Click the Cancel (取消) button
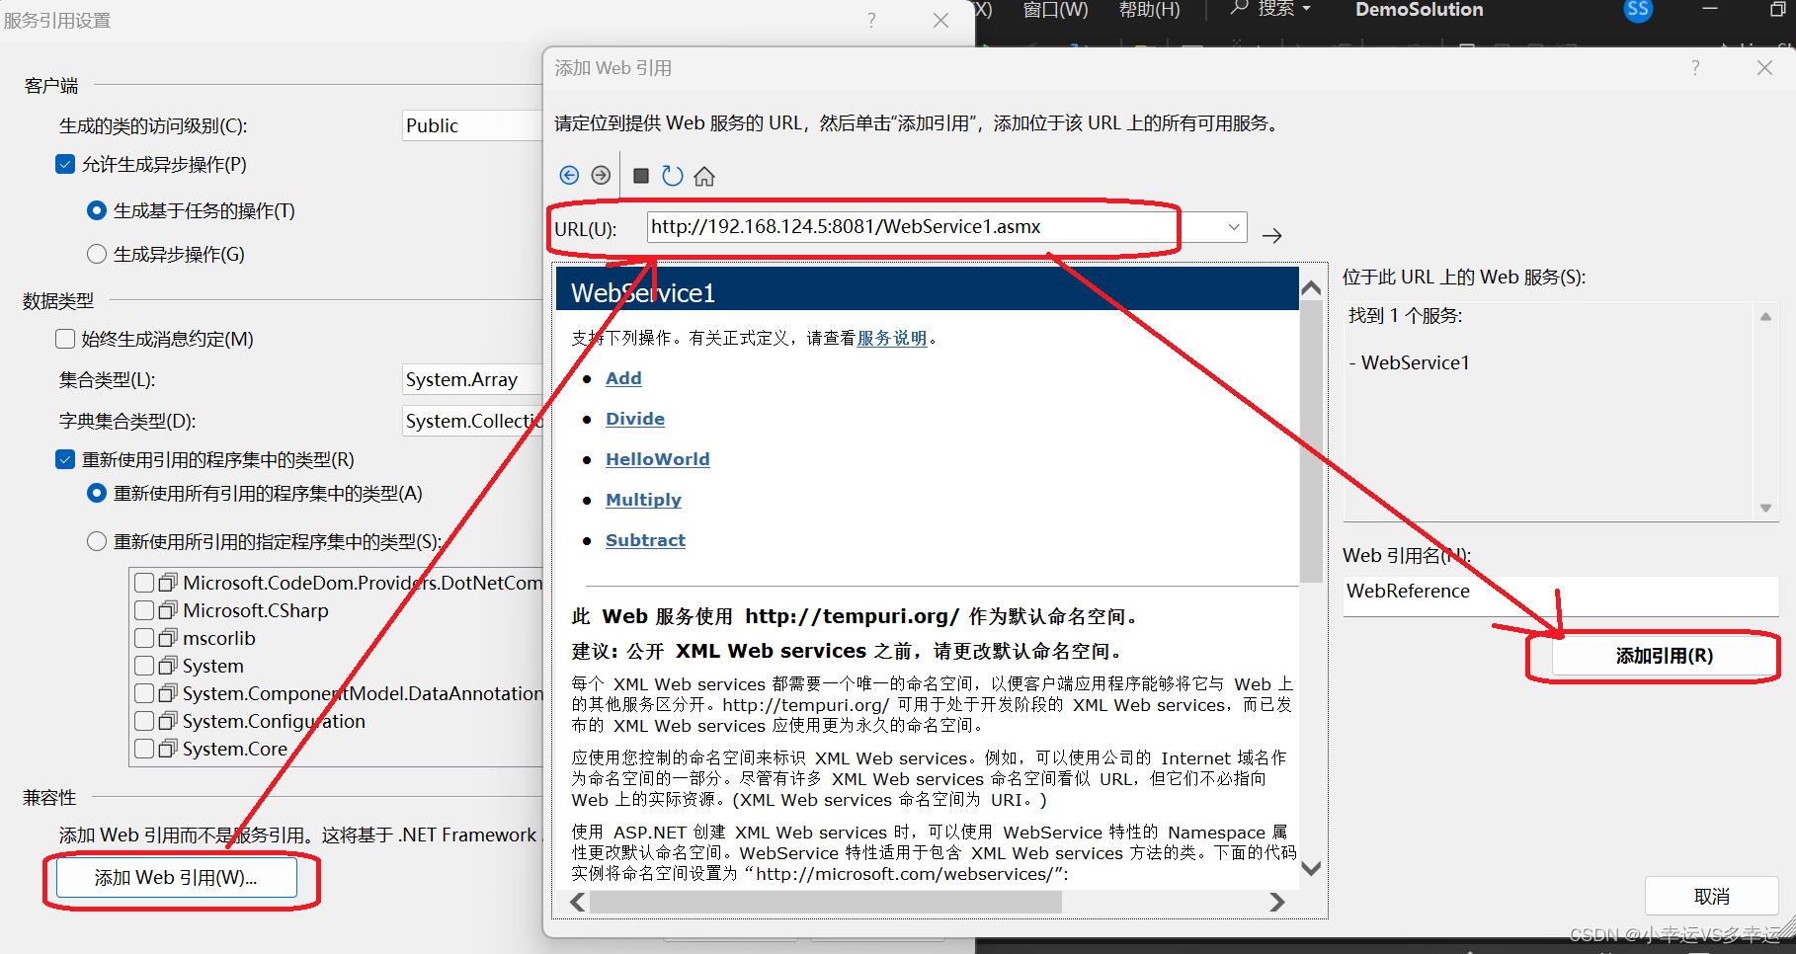The width and height of the screenshot is (1796, 954). [x=1711, y=896]
